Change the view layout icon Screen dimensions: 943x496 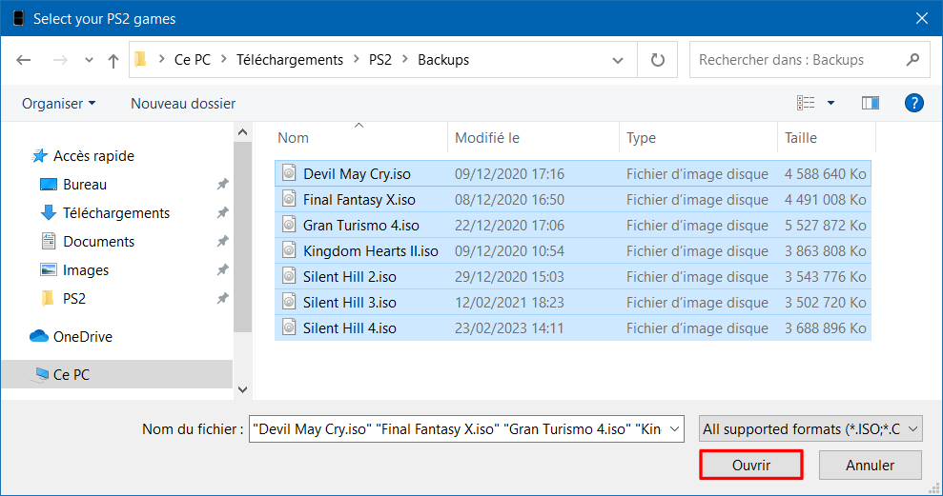coord(806,103)
